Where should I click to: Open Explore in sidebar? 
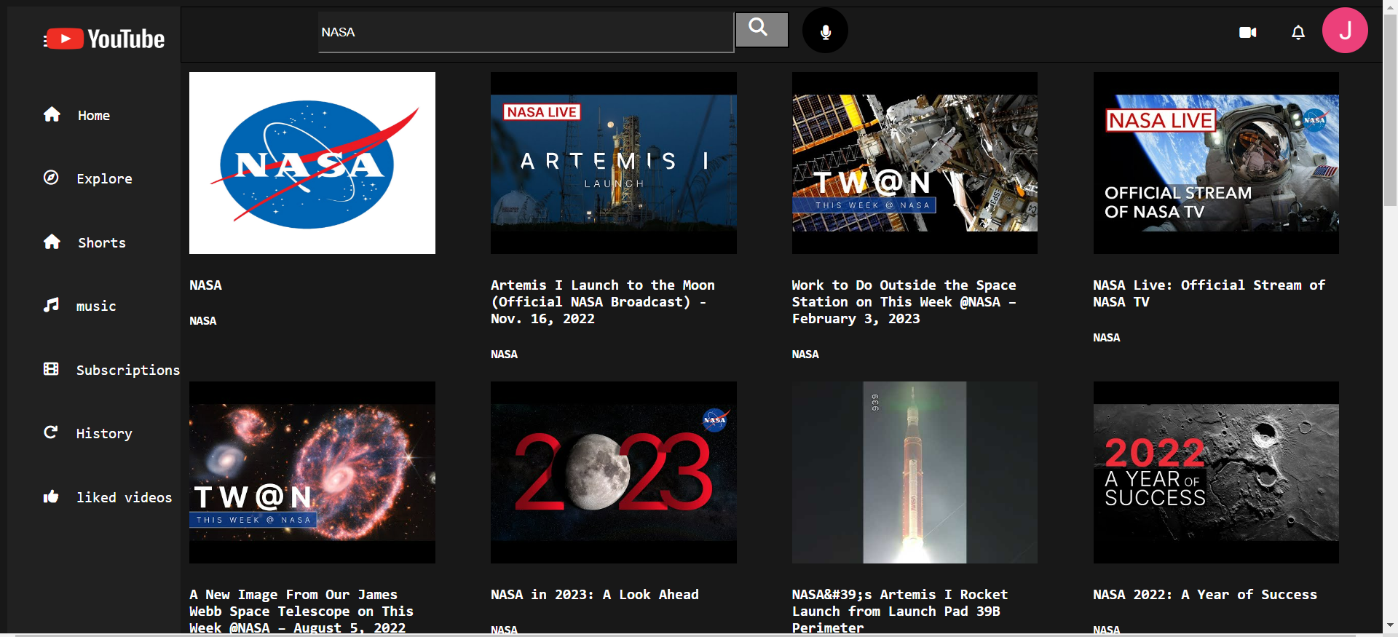[x=104, y=178]
